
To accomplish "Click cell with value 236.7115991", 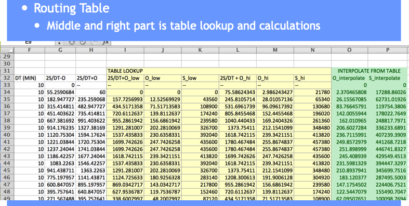I will tap(350, 135).
